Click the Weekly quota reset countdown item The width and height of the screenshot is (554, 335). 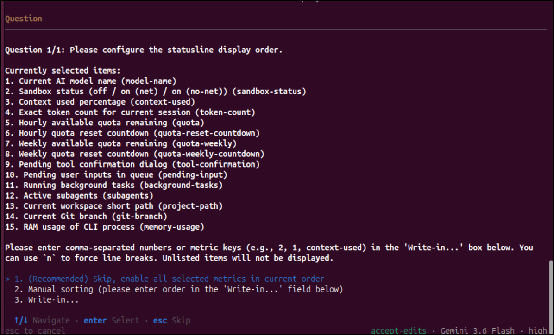(x=135, y=154)
